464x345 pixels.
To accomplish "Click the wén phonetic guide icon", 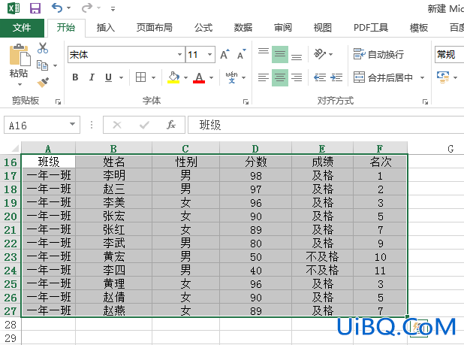I will coord(231,77).
